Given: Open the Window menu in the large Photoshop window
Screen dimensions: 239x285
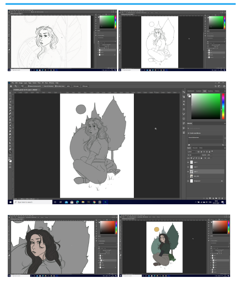Looking at the screenshot, I should [52, 83].
